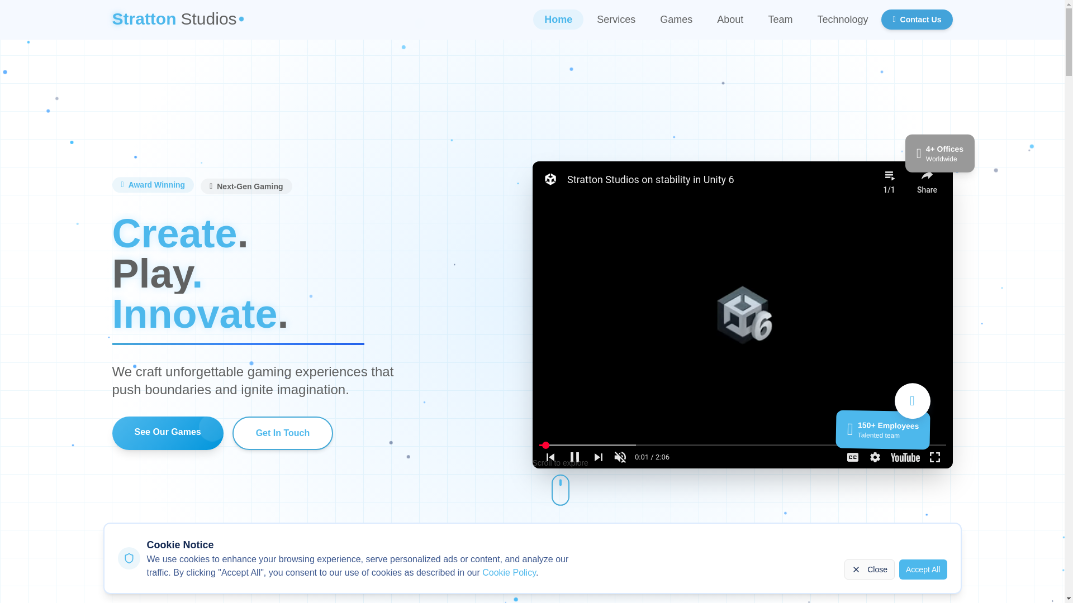1073x603 pixels.
Task: Click the 4+ Offices Worldwide card
Action: pyautogui.click(x=939, y=154)
